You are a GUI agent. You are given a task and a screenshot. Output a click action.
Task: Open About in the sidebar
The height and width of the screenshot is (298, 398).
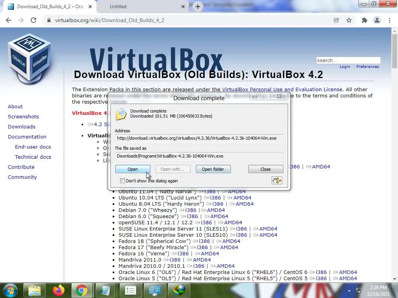(15, 107)
